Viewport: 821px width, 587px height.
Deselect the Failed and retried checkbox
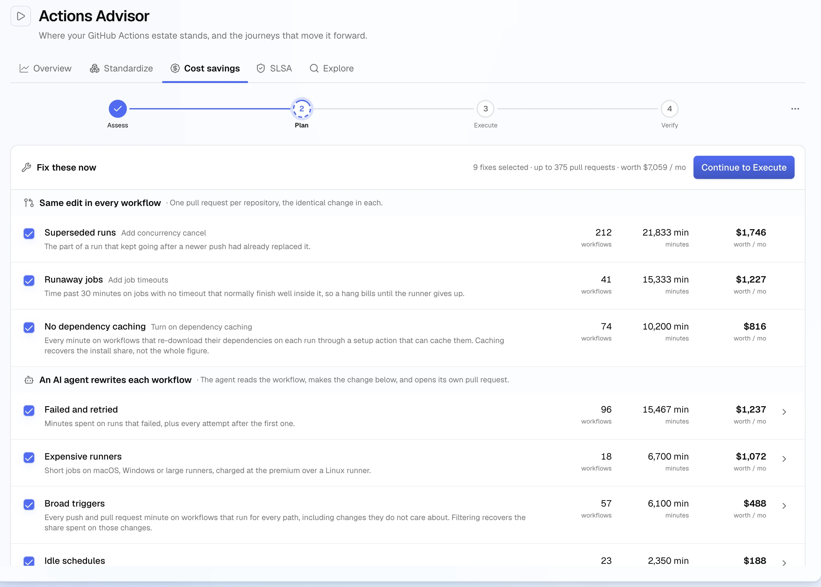[29, 411]
